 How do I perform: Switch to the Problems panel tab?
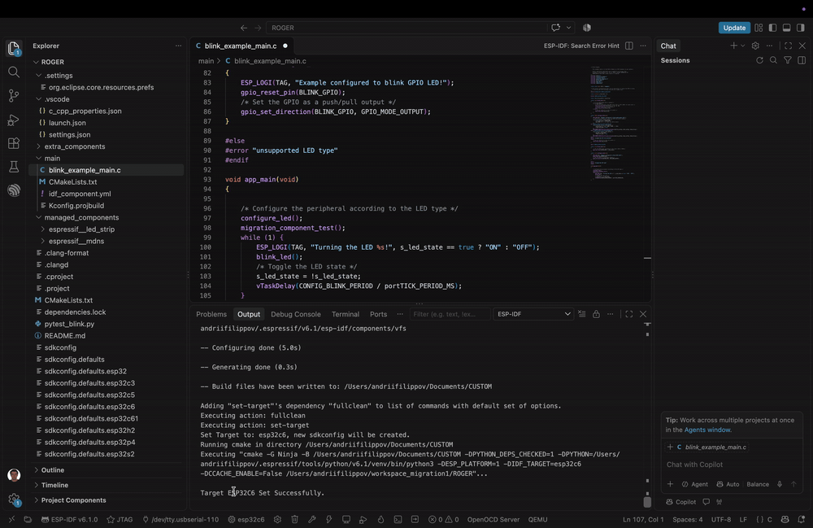click(x=211, y=314)
